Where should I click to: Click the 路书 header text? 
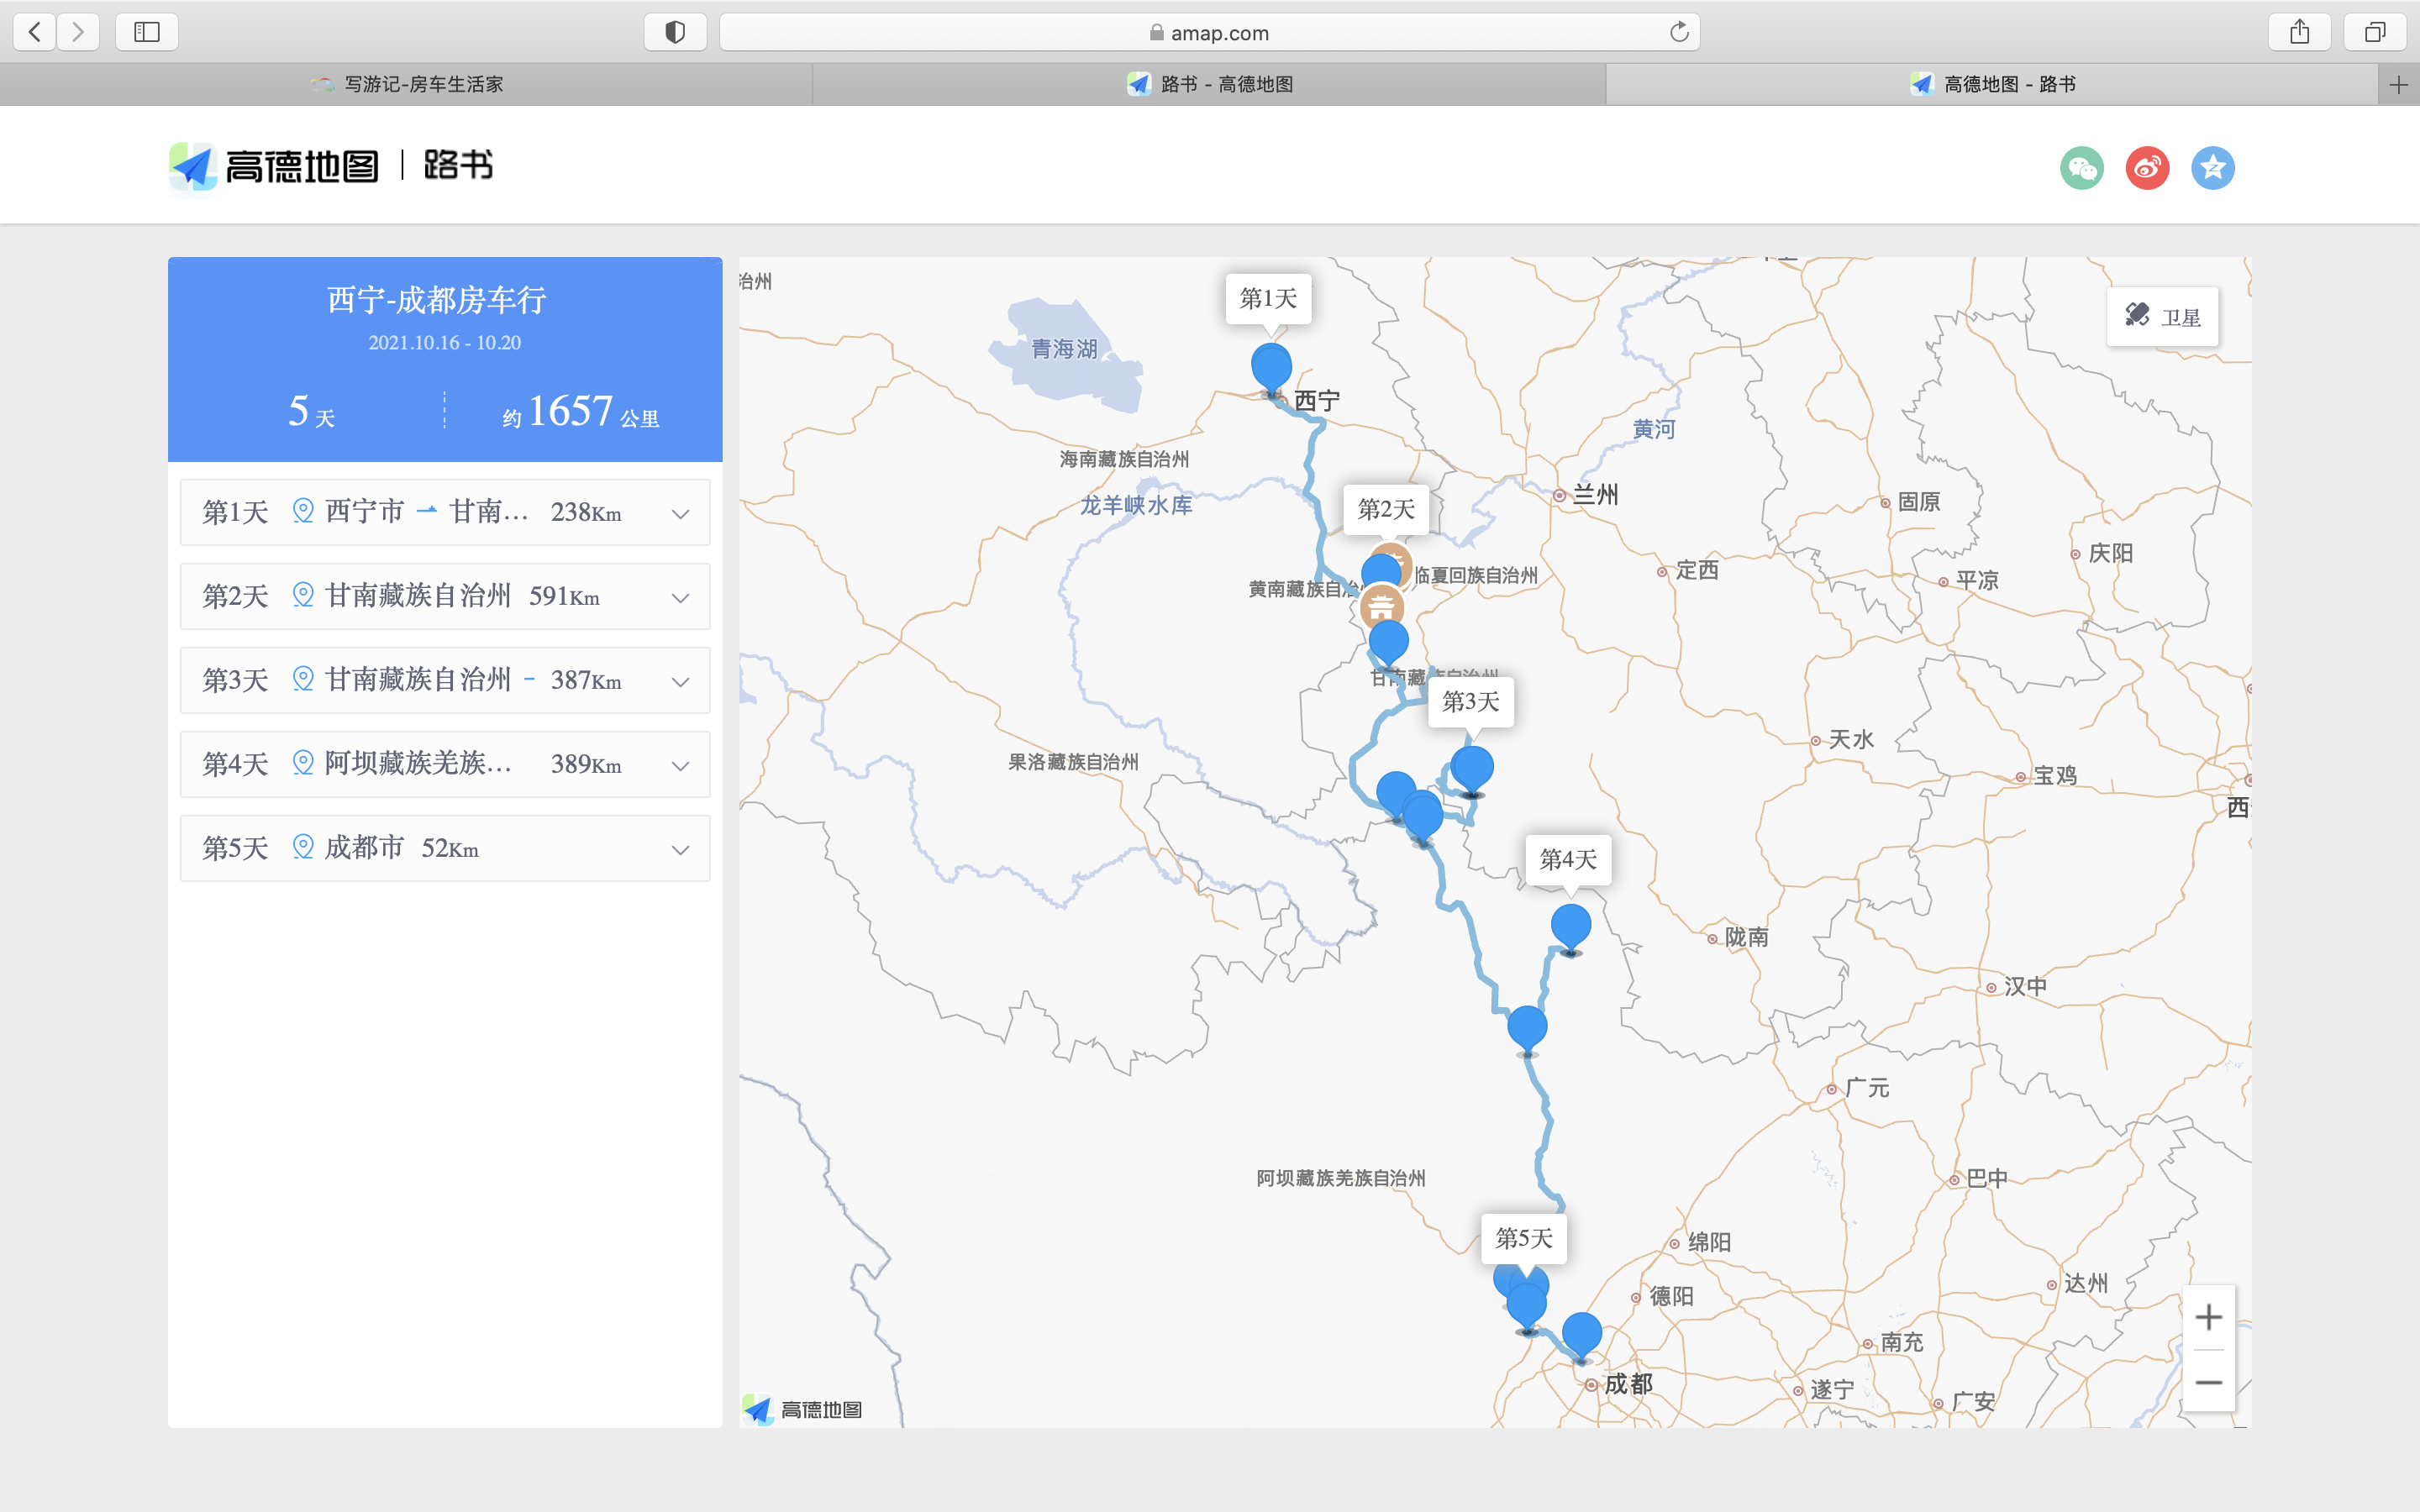click(458, 165)
